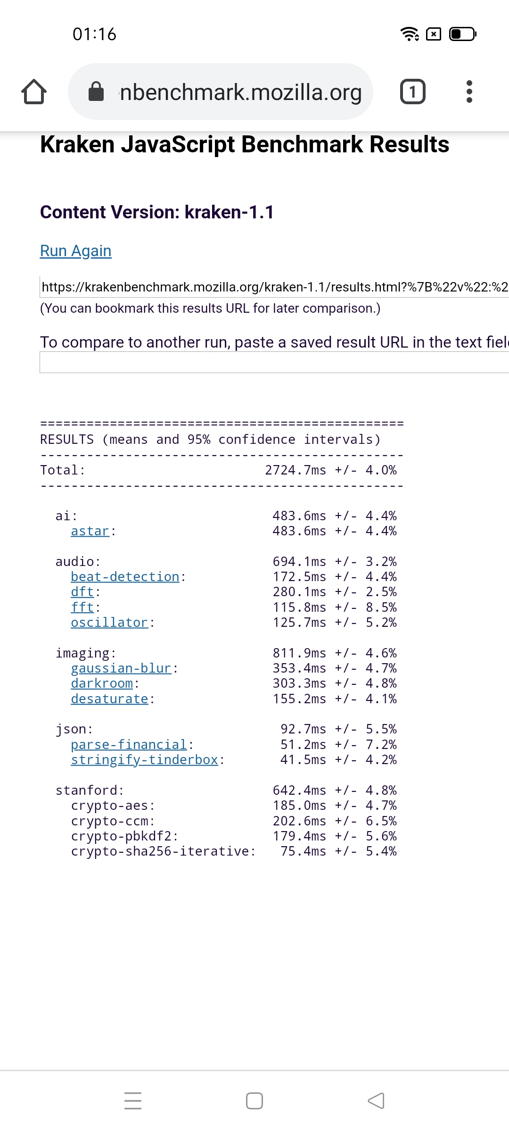Open the darkroom test link

pyautogui.click(x=102, y=683)
